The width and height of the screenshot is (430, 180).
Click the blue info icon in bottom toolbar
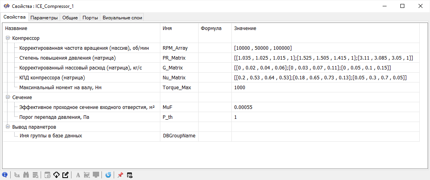tap(5, 175)
